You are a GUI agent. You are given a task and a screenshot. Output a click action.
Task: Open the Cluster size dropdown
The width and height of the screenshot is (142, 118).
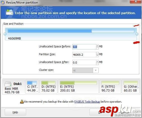click(x=96, y=70)
